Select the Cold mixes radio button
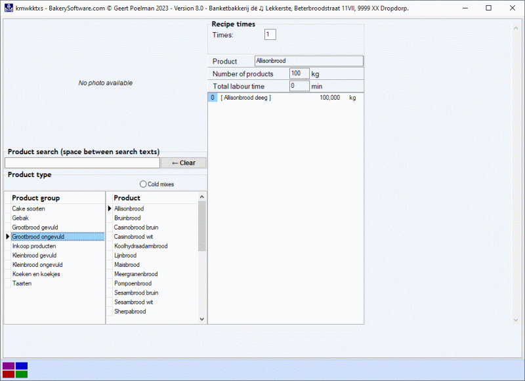The image size is (525, 381). [x=142, y=184]
